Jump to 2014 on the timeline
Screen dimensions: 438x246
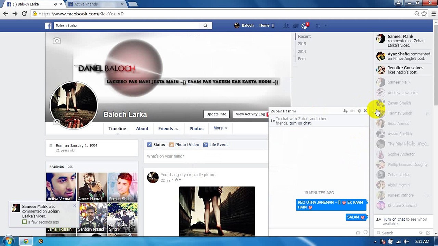point(302,51)
